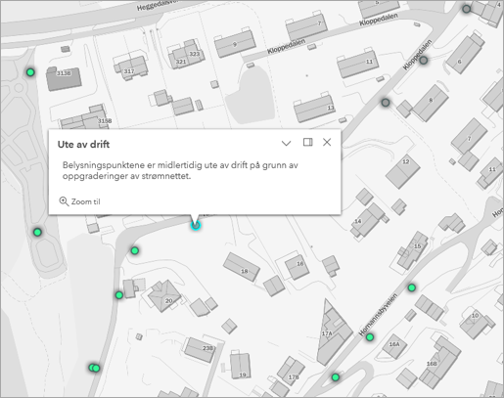
Task: Click the Homannsbyveien street label
Action: [x=378, y=315]
